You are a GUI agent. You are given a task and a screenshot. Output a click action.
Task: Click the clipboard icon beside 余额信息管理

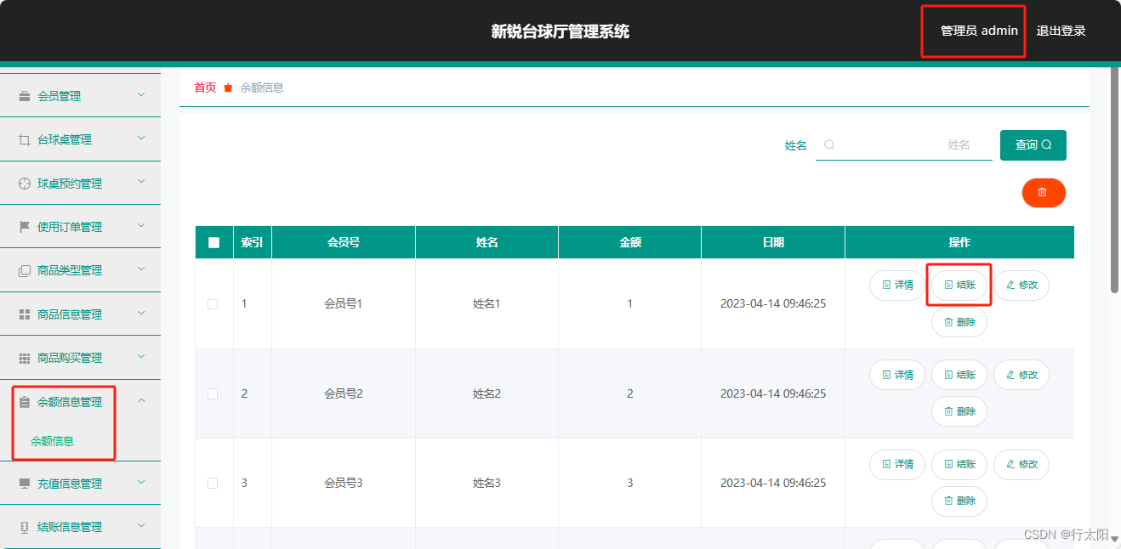pyautogui.click(x=25, y=402)
